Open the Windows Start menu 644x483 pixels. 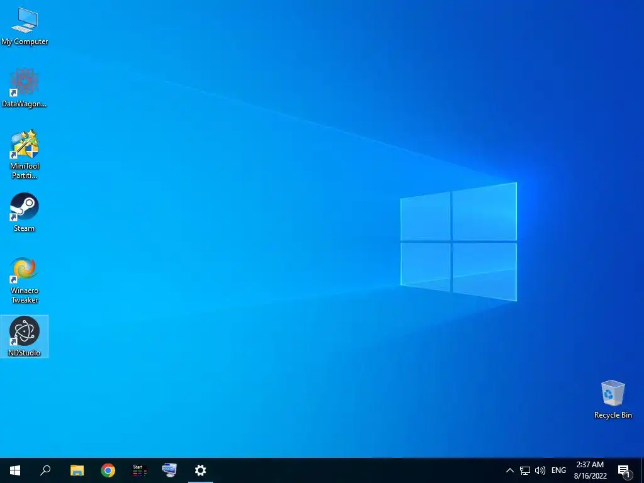point(15,470)
